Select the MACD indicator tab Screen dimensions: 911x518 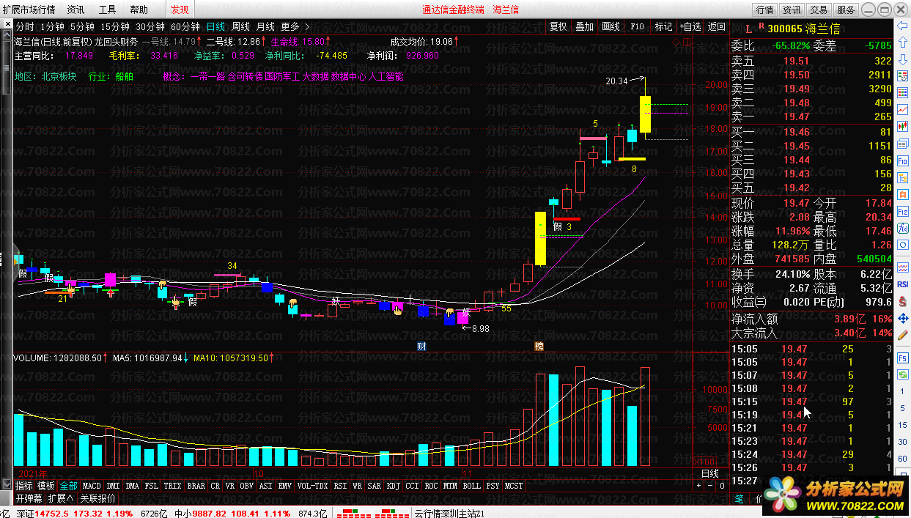[92, 486]
